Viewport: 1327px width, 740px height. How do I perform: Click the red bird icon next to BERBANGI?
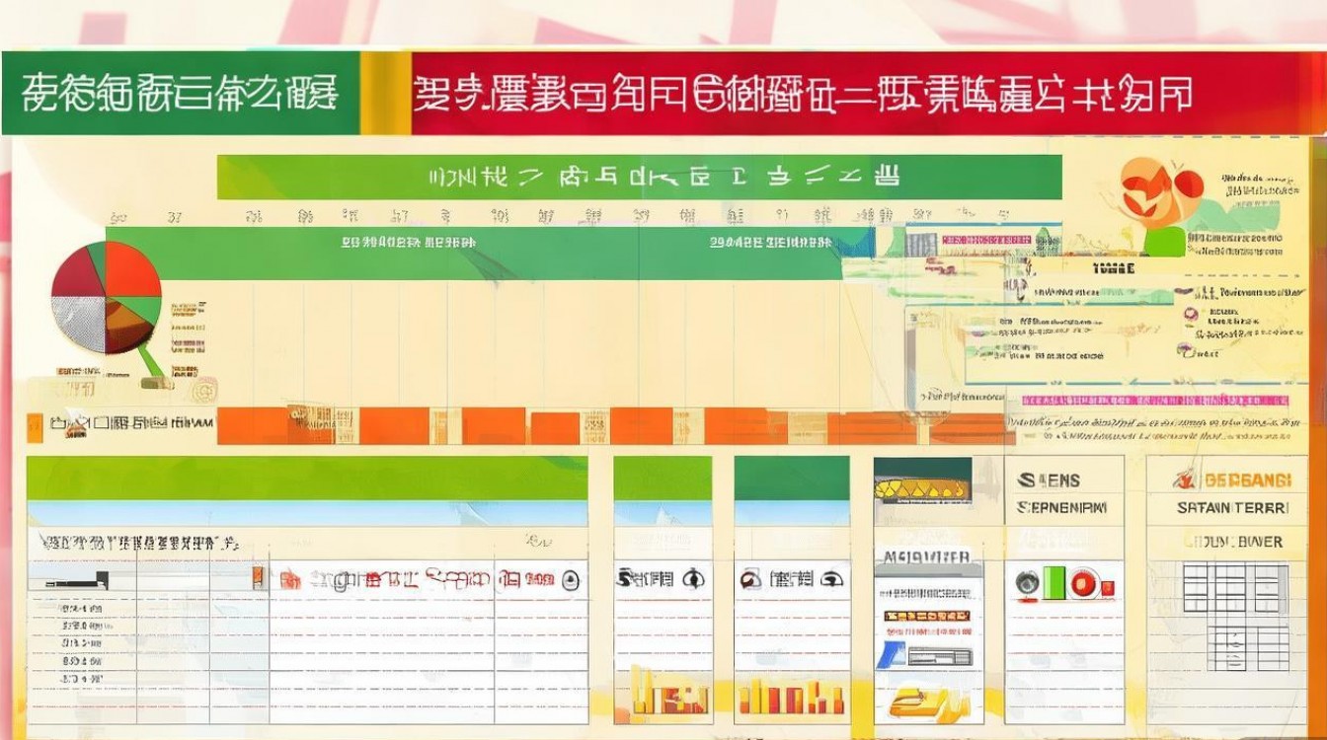coord(1184,481)
